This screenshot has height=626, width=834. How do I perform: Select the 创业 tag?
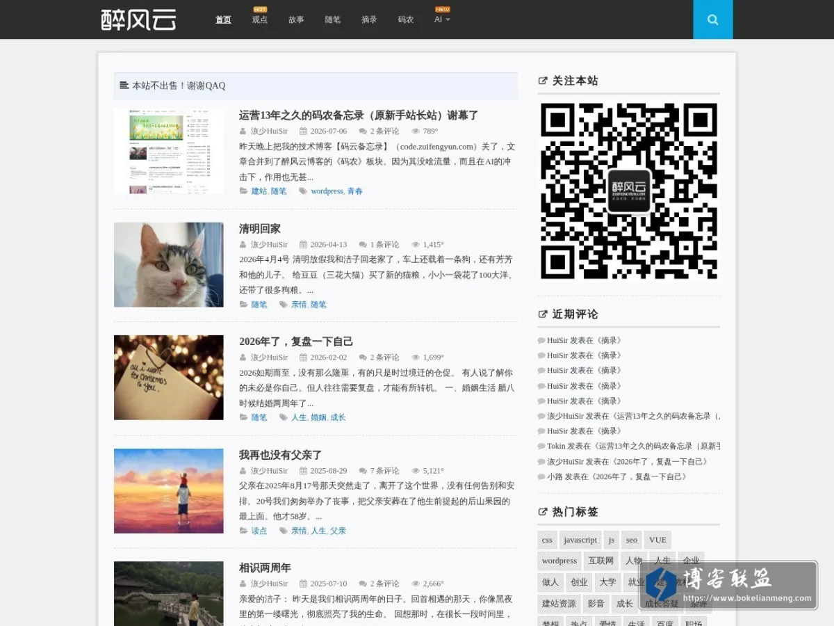tap(579, 582)
